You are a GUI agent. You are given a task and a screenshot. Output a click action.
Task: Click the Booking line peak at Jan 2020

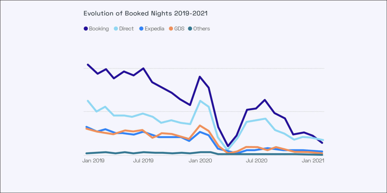(x=200, y=77)
